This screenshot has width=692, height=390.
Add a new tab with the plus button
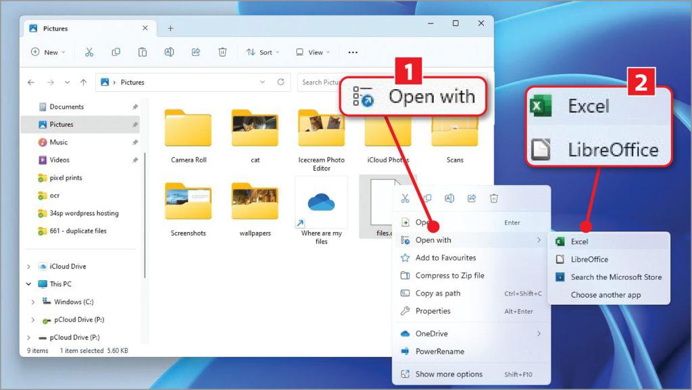170,28
